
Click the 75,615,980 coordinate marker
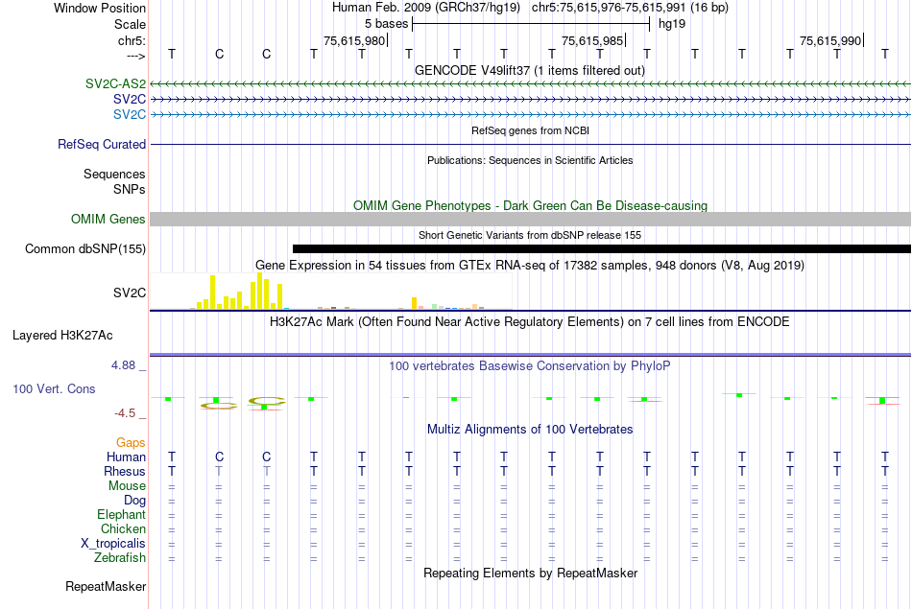tap(354, 40)
